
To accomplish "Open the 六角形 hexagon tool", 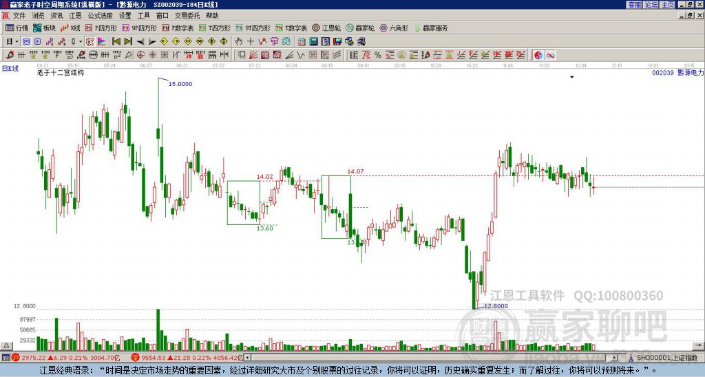I will coord(394,28).
